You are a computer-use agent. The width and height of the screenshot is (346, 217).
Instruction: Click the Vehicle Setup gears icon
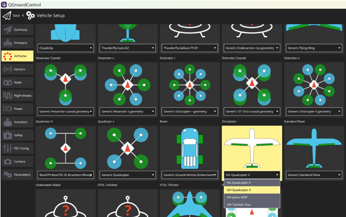point(31,15)
